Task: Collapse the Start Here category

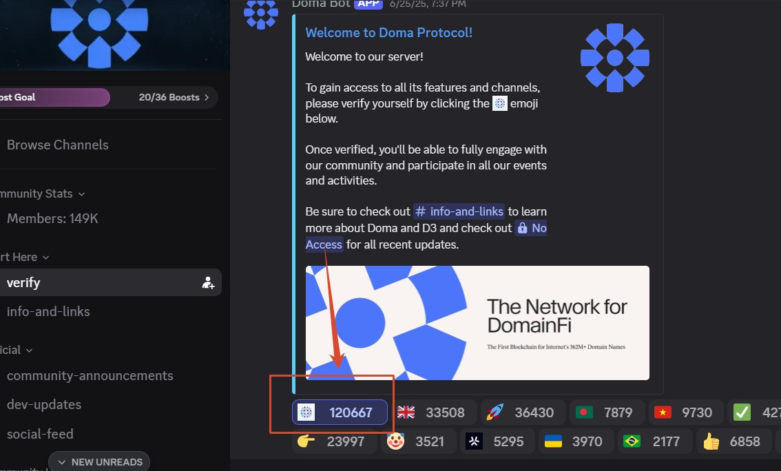Action: tap(24, 257)
